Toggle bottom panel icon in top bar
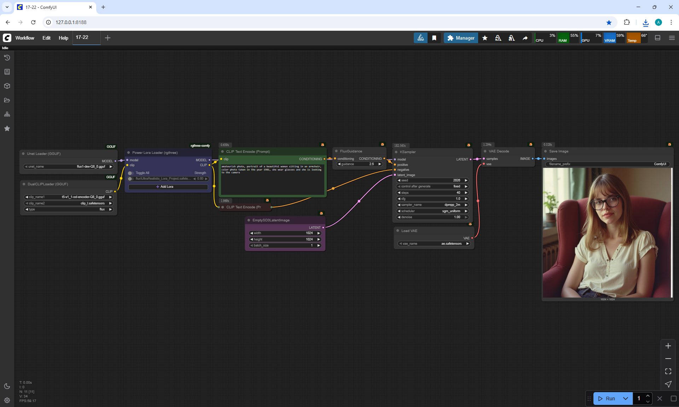Viewport: 679px width, 407px height. (x=658, y=38)
